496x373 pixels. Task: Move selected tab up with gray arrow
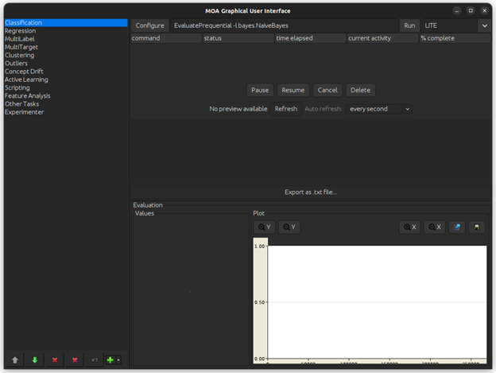coord(15,360)
